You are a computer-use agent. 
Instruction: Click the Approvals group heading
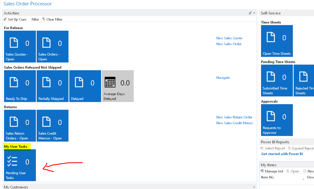(269, 101)
